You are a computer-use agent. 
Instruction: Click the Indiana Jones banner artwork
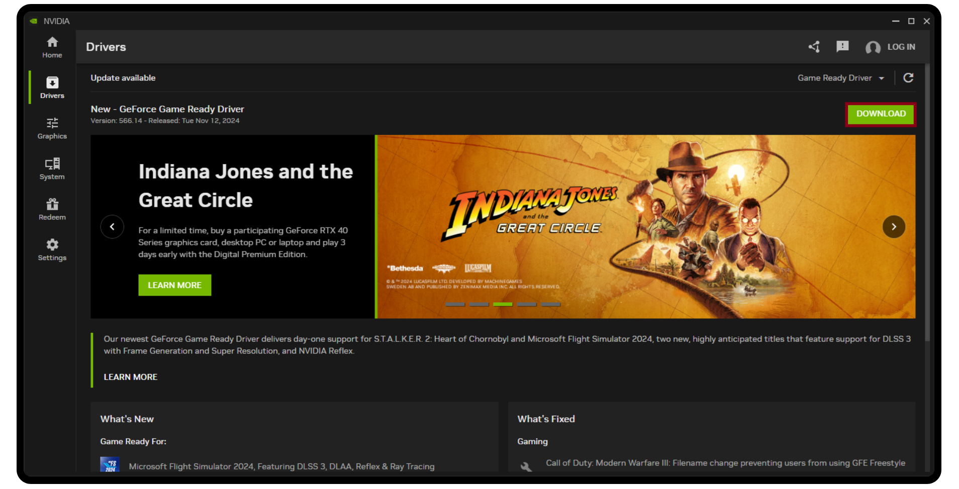coord(646,226)
